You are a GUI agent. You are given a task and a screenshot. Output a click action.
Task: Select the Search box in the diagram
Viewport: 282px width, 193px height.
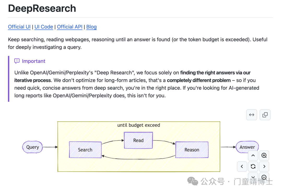[x=85, y=150]
